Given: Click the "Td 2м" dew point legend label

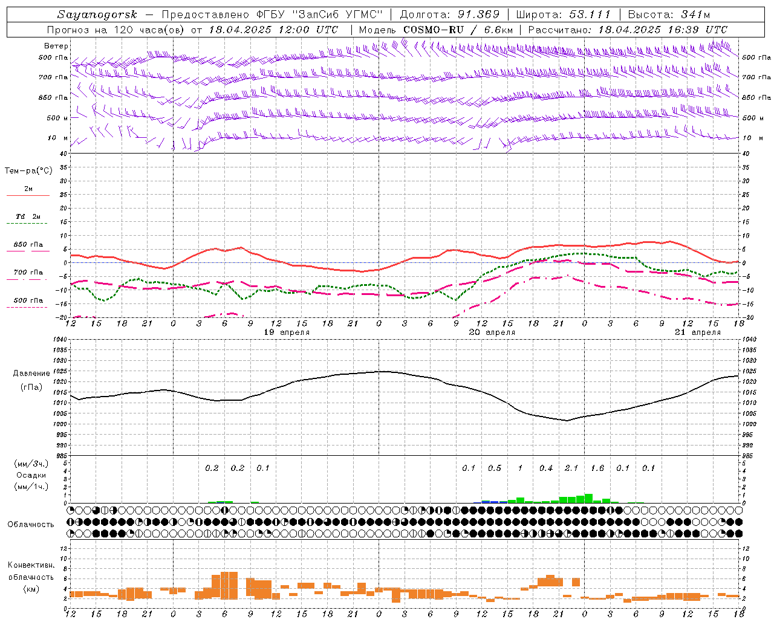Looking at the screenshot, I should pyautogui.click(x=28, y=216).
